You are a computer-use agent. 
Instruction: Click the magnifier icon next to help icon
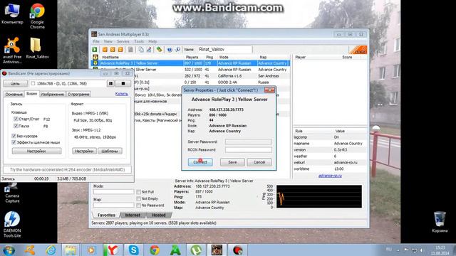[177, 50]
